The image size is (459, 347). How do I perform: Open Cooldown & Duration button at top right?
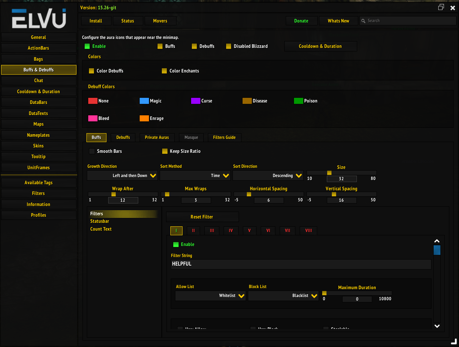tap(320, 46)
